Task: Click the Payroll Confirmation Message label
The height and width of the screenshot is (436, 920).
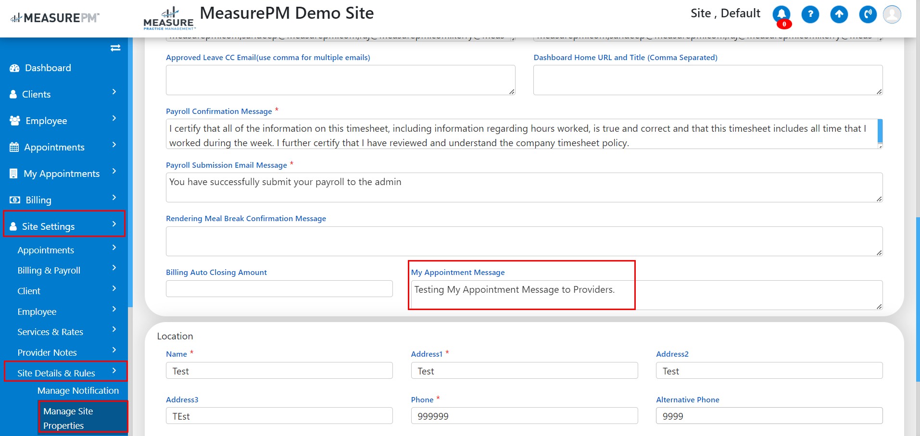Action: [219, 112]
